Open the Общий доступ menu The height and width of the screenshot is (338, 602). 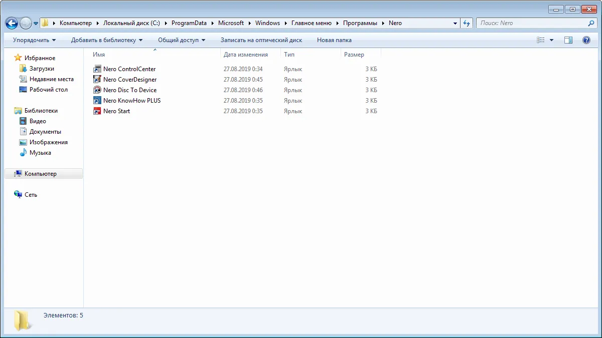[x=182, y=40]
